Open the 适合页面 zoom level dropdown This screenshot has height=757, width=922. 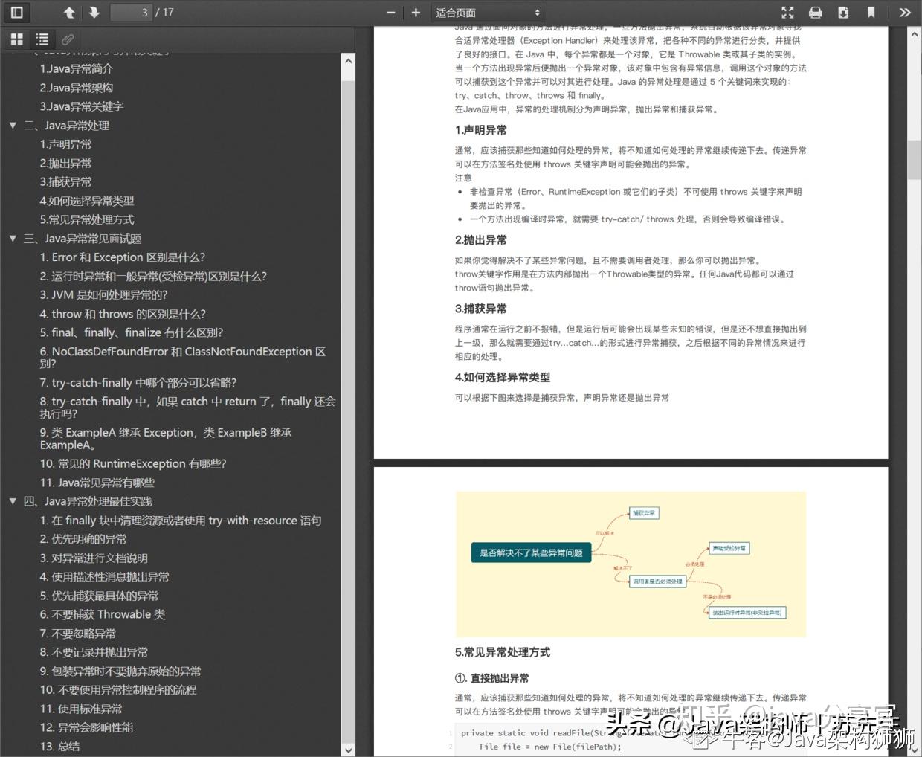489,12
